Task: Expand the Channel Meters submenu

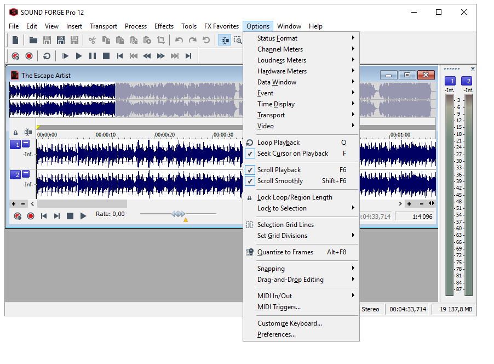Action: click(302, 49)
